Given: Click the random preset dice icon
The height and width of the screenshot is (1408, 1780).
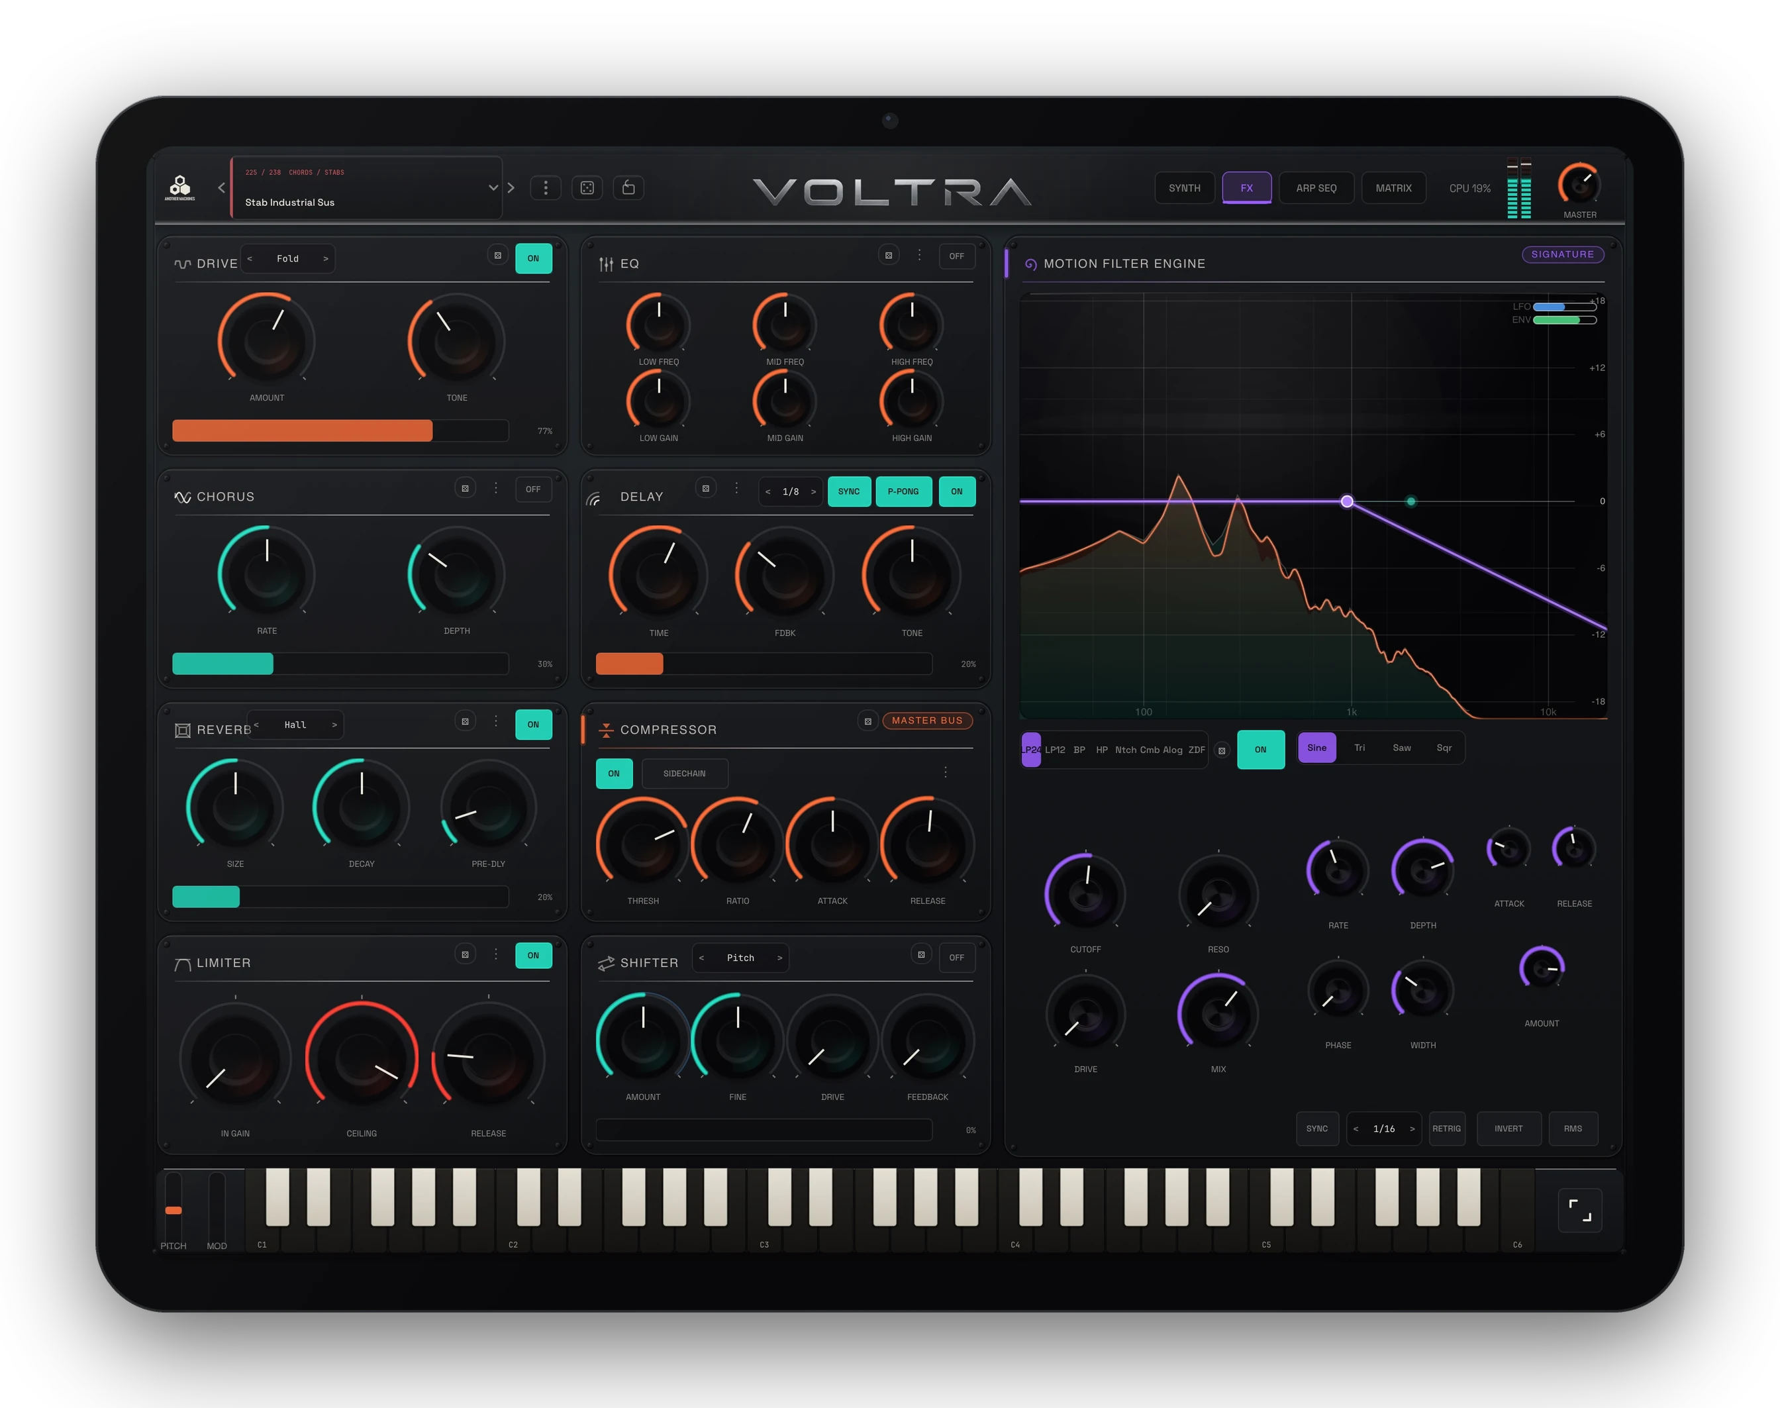Looking at the screenshot, I should tap(587, 188).
